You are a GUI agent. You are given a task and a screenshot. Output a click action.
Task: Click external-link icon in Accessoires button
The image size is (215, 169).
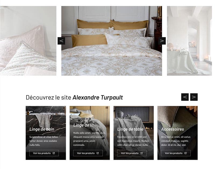pos(185,153)
